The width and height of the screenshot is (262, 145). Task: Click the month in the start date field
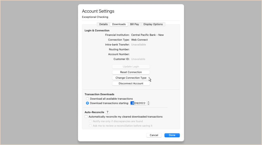pos(133,103)
